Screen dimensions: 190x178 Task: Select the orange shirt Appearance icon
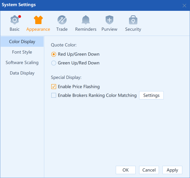click(38, 20)
